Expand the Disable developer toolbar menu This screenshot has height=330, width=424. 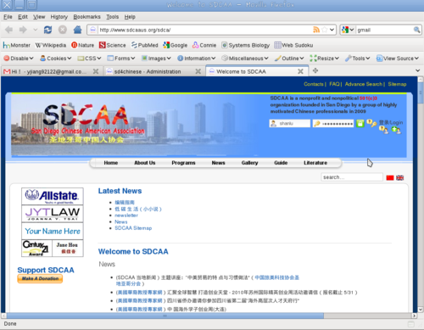pos(19,59)
